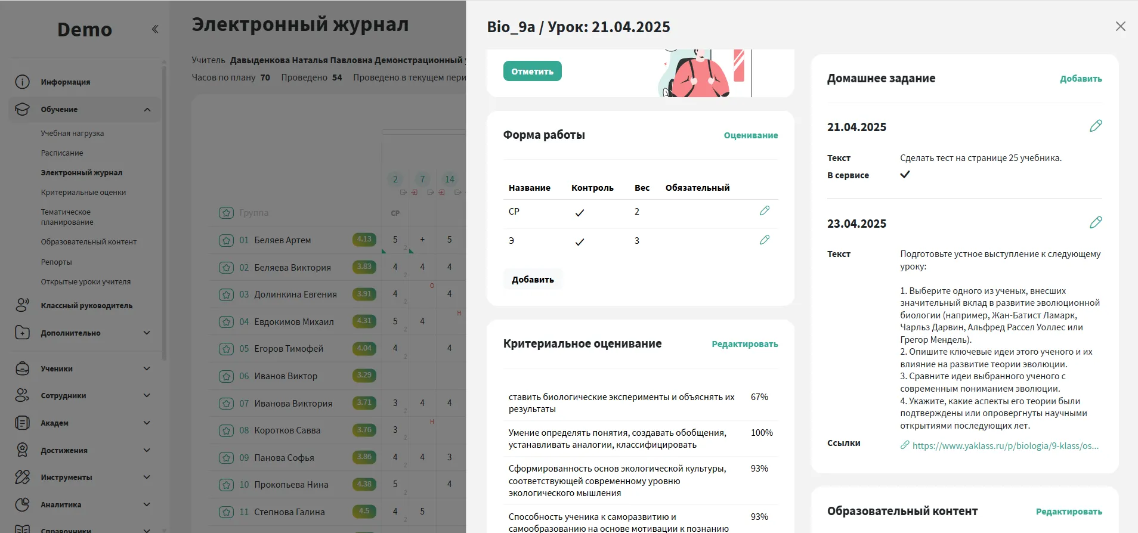Toggle control checkmark for Э row
Screen dimensions: 1138x533
[x=579, y=242]
